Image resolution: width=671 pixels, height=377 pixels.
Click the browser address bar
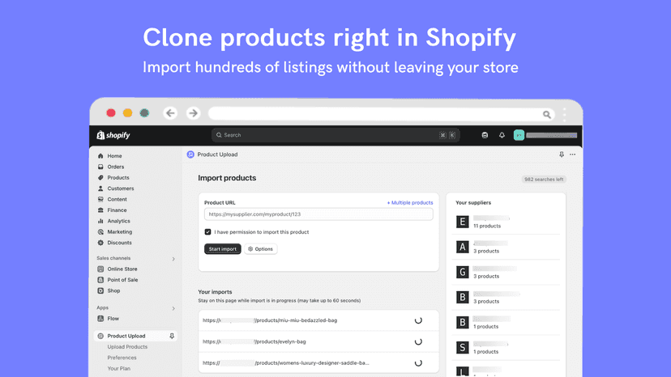[382, 114]
